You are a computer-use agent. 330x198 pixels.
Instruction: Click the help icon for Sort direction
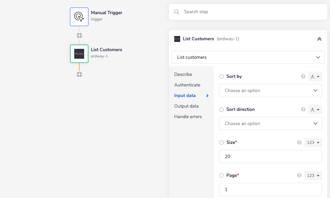(x=303, y=109)
